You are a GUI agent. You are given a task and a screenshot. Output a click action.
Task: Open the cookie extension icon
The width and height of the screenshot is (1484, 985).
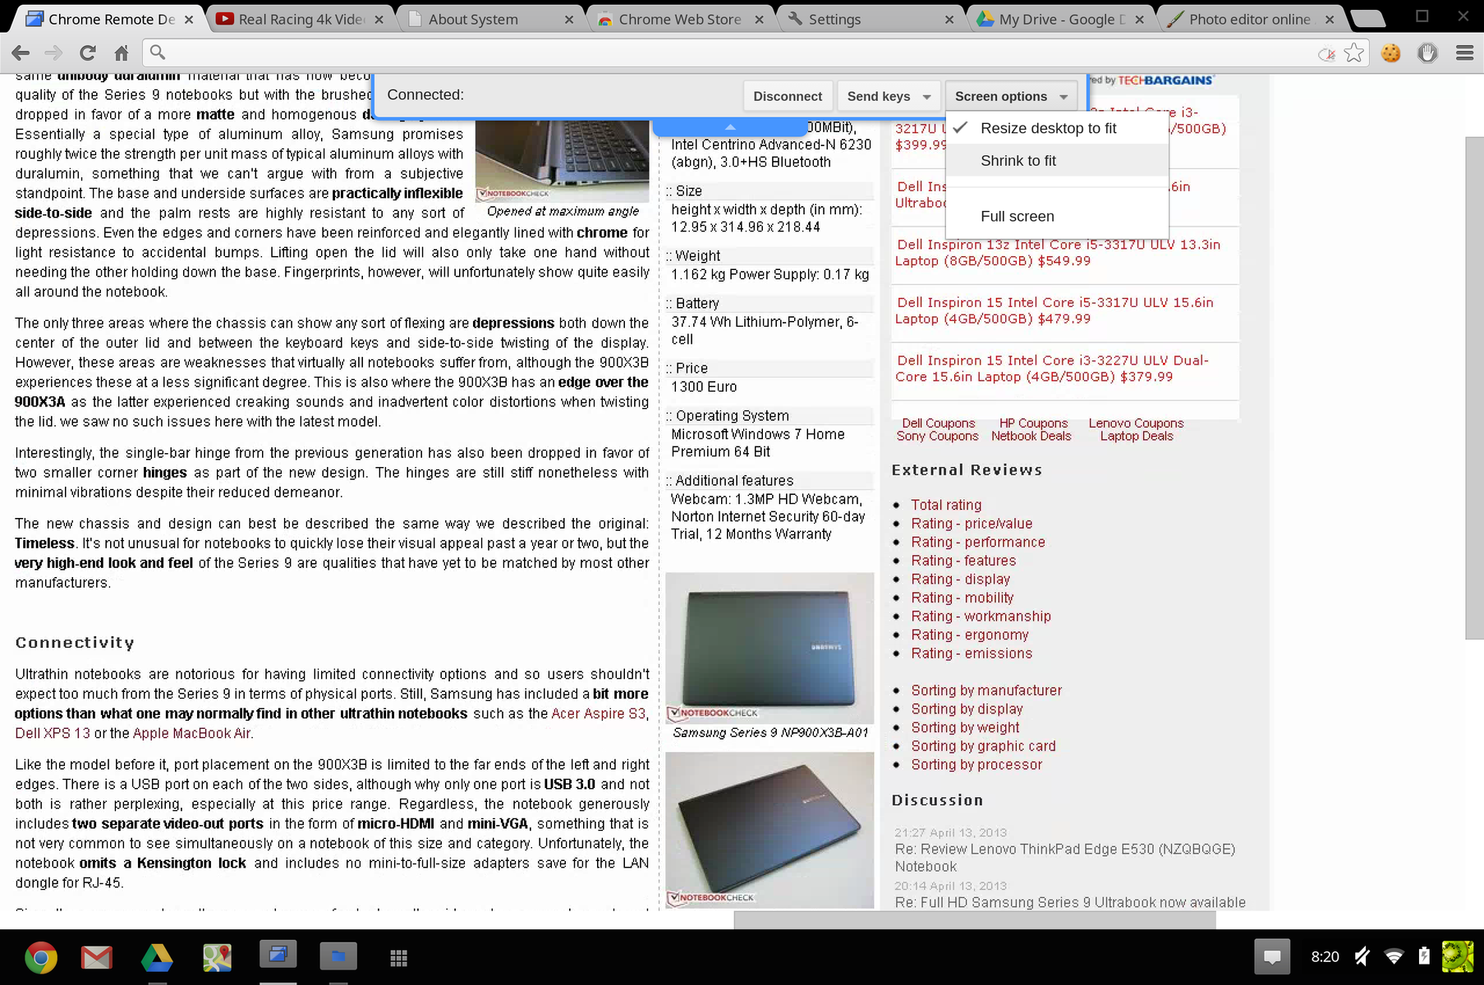(1390, 53)
